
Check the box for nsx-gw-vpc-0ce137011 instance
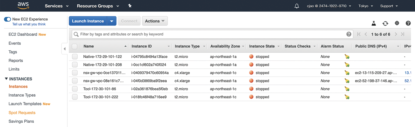pyautogui.click(x=75, y=73)
